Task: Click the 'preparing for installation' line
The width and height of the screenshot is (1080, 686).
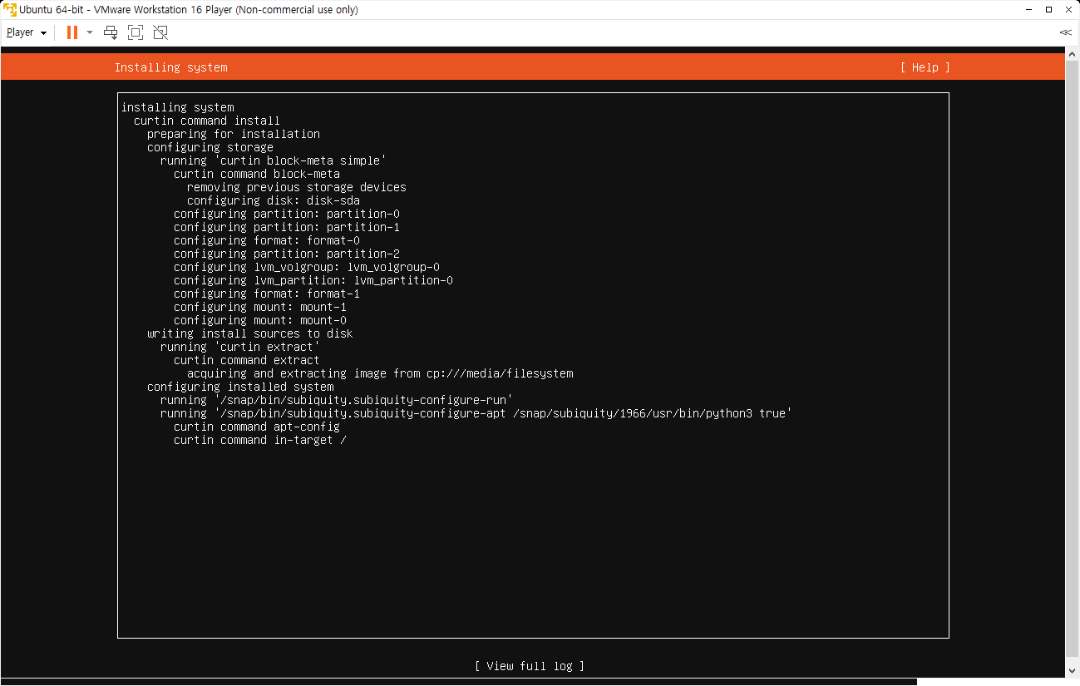Action: coord(234,134)
